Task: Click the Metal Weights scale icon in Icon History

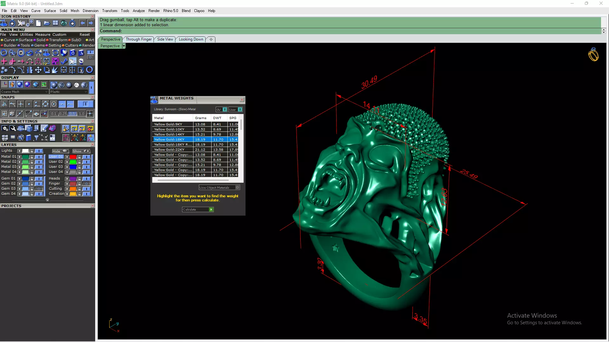Action: [x=4, y=23]
